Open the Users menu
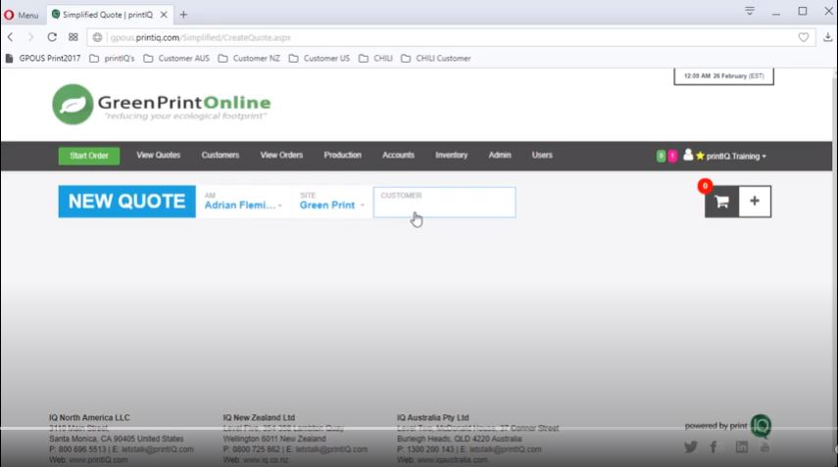The width and height of the screenshot is (838, 467). point(542,156)
